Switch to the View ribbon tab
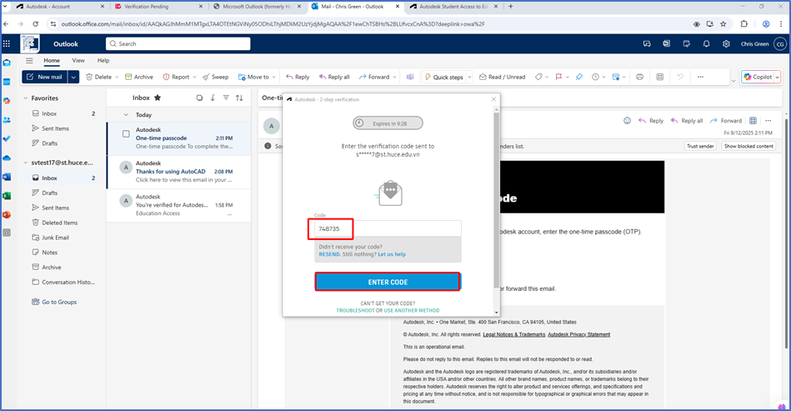The image size is (791, 411). (78, 61)
